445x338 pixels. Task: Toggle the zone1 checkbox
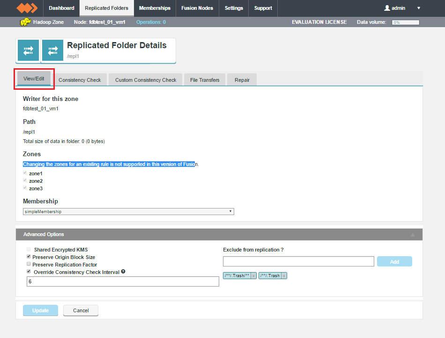pos(25,173)
